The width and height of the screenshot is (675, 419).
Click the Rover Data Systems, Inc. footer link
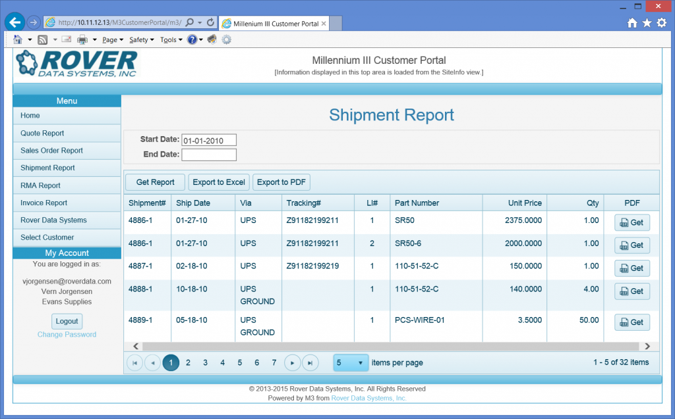click(x=368, y=398)
